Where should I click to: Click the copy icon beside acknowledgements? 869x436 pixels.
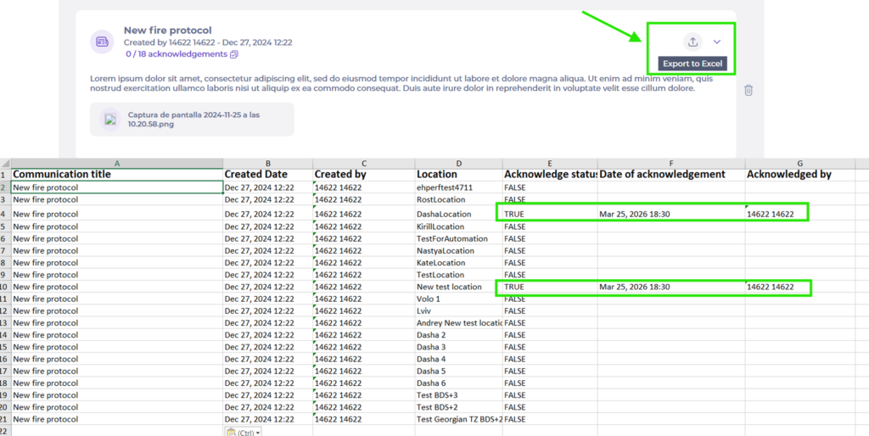(x=234, y=54)
